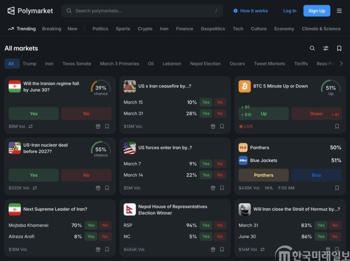Viewport: 350px width, 261px height.
Task: Click repeat icon beside $8M Vol.
Action: pyautogui.click(x=30, y=126)
